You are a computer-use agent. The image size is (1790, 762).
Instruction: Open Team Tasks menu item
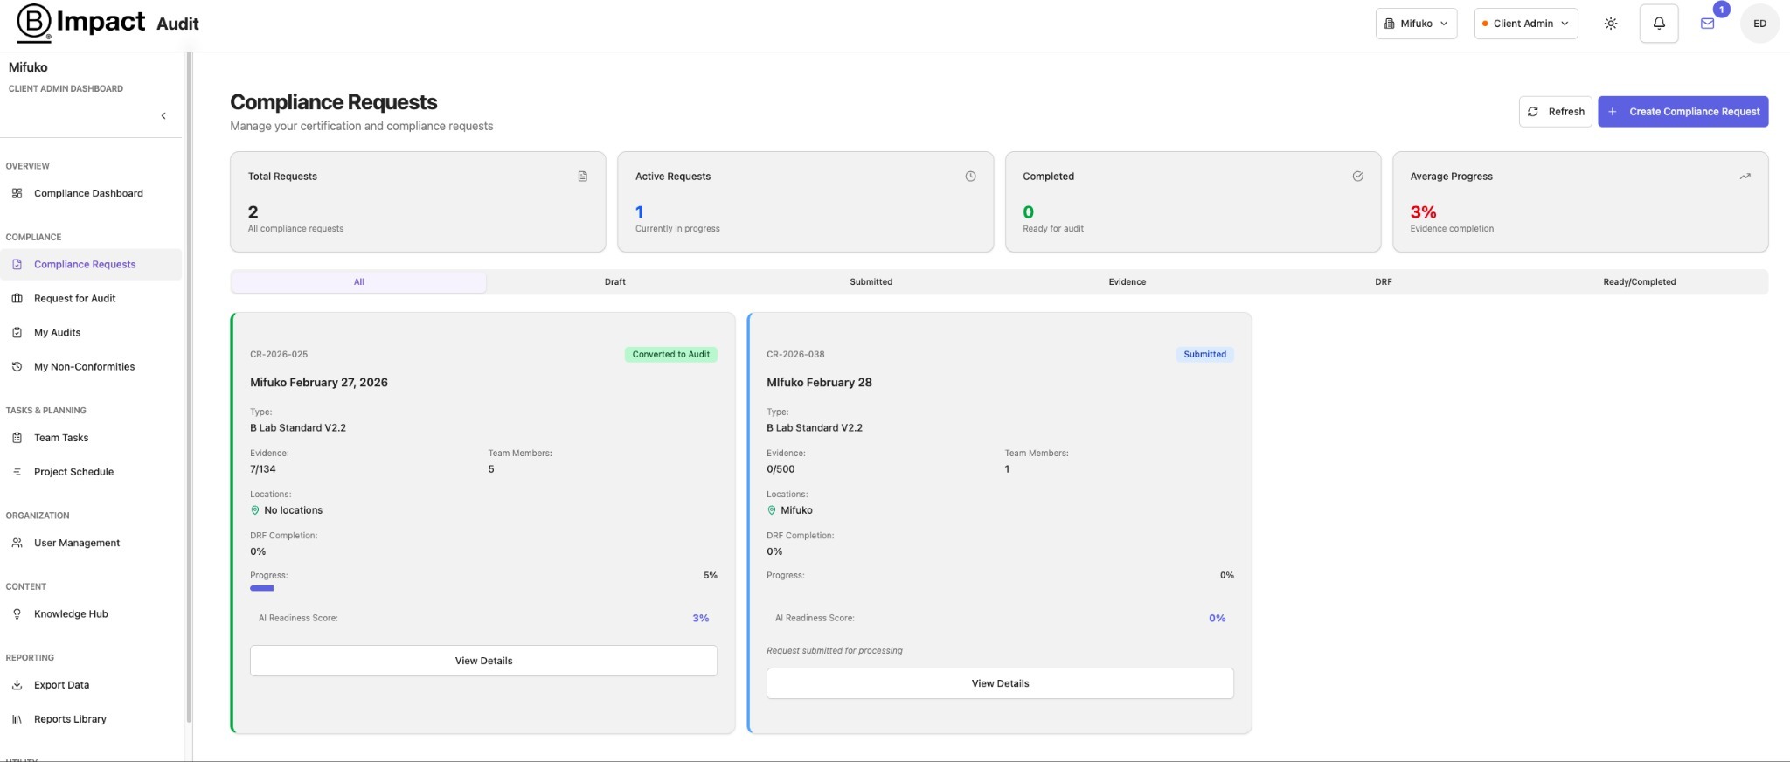click(91, 437)
